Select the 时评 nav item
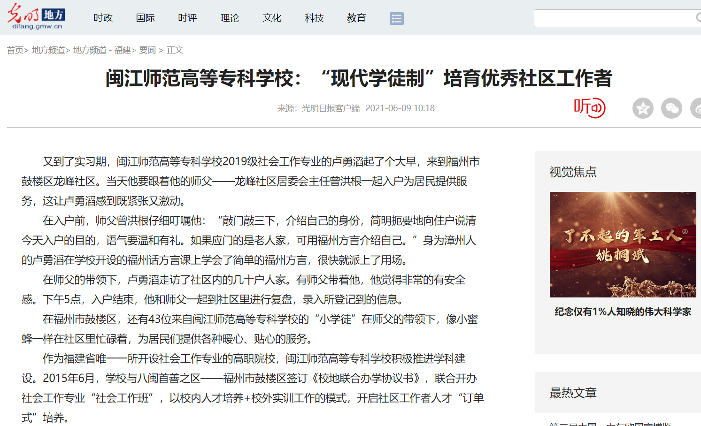Viewport: 701px width, 426px height. pos(187,18)
